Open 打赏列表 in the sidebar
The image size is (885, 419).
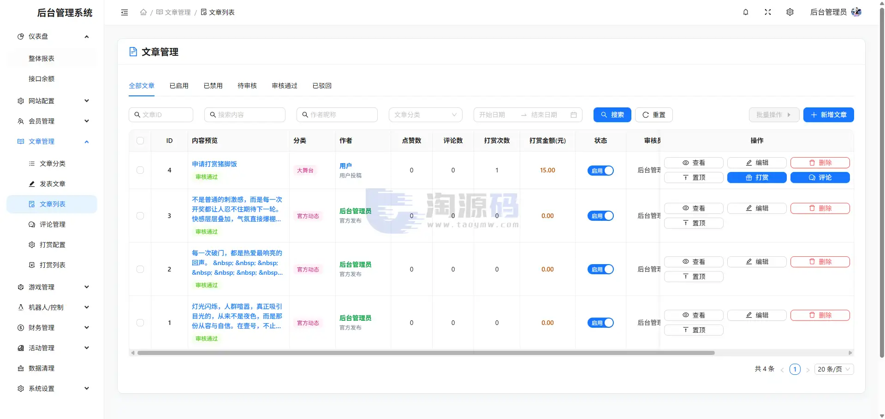52,265
